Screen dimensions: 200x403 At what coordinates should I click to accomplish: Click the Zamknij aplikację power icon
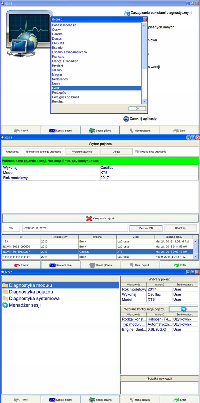pos(126,119)
